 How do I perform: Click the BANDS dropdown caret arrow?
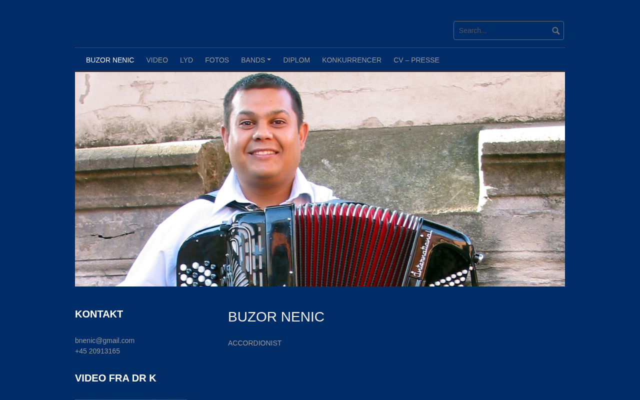[269, 60]
